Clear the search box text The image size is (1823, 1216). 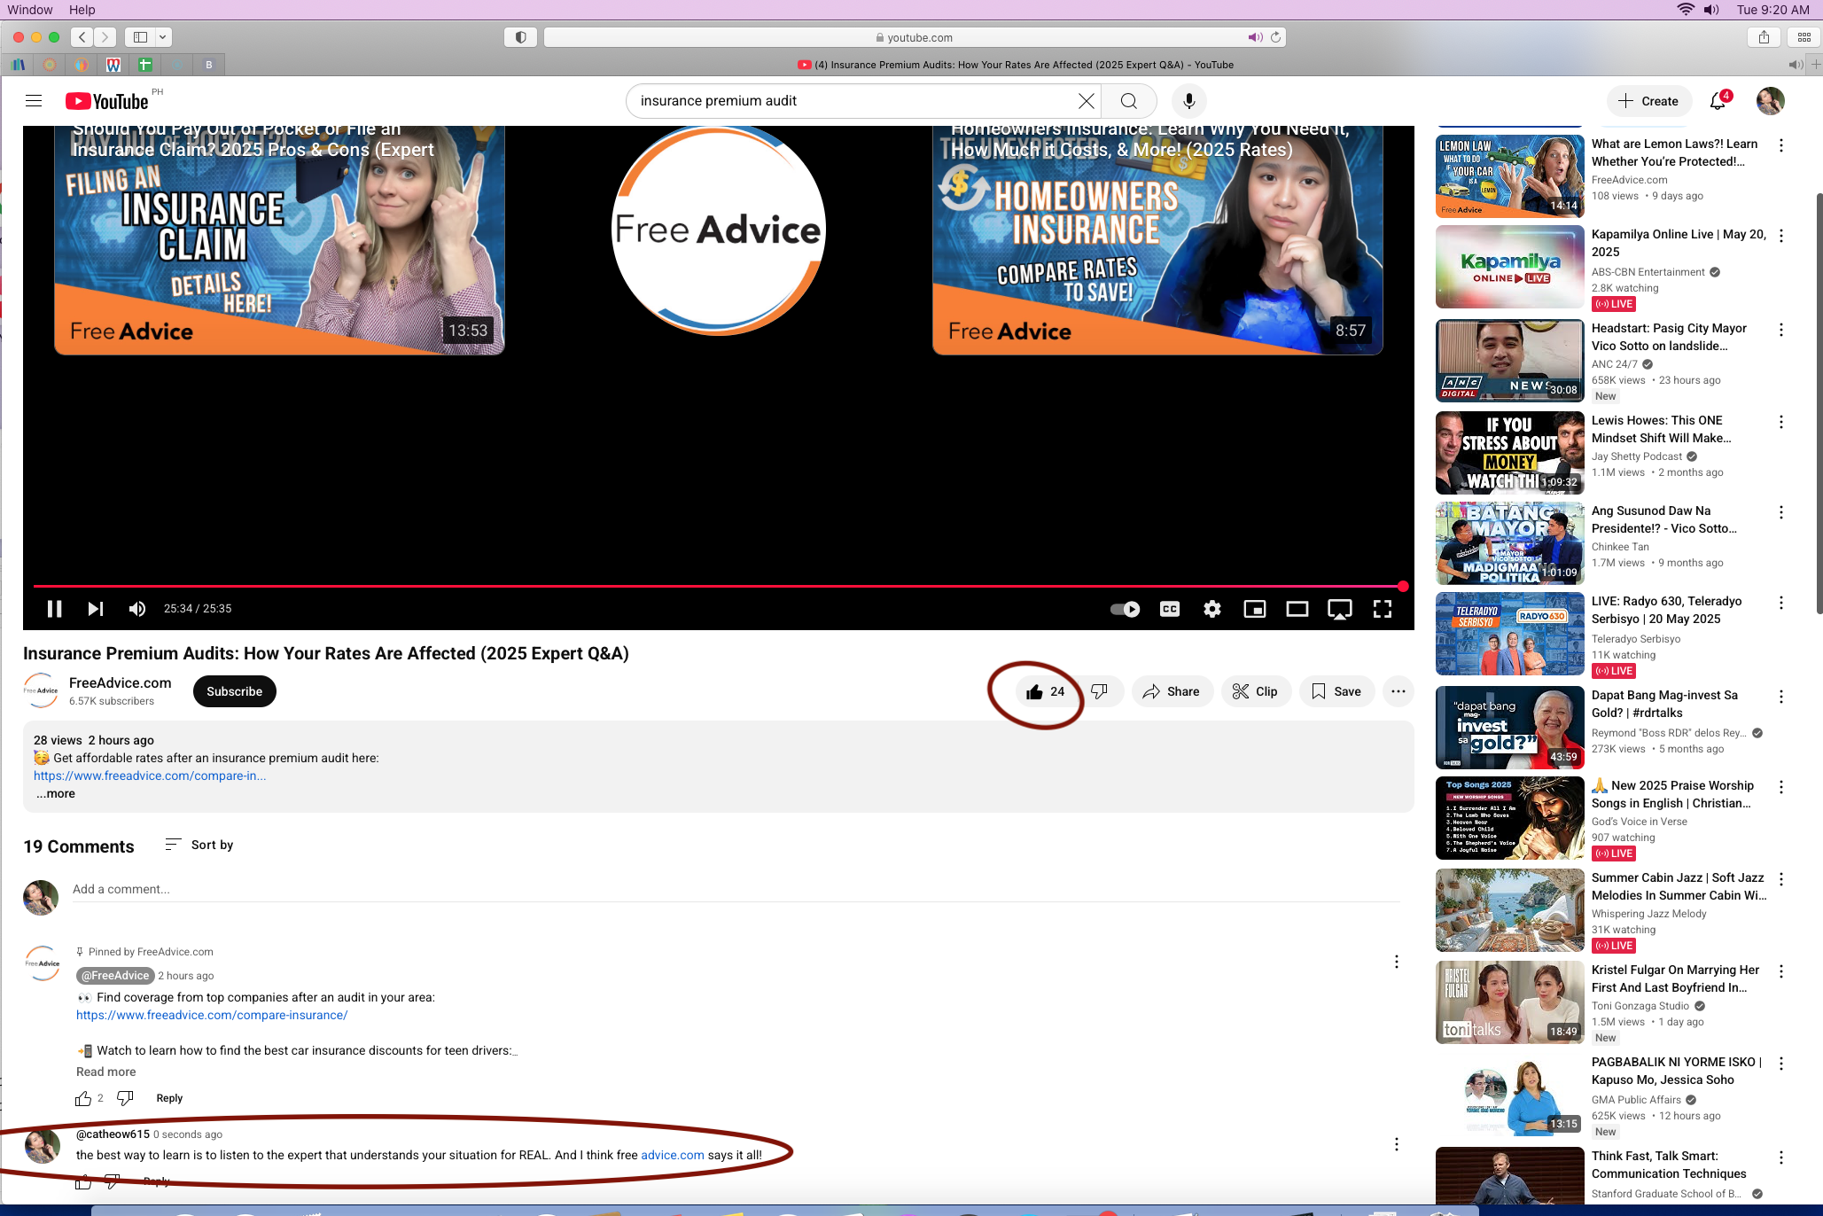coord(1086,101)
